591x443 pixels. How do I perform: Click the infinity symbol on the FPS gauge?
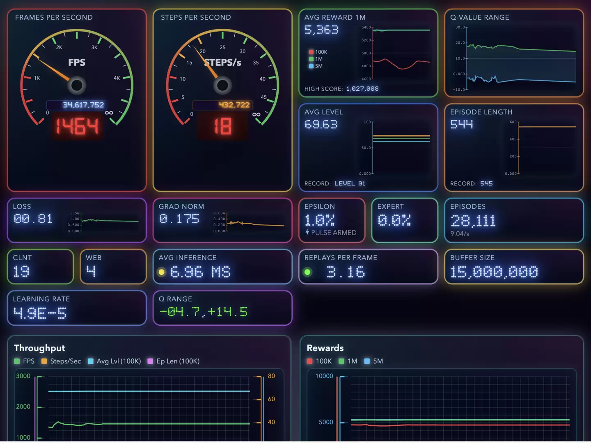[109, 113]
